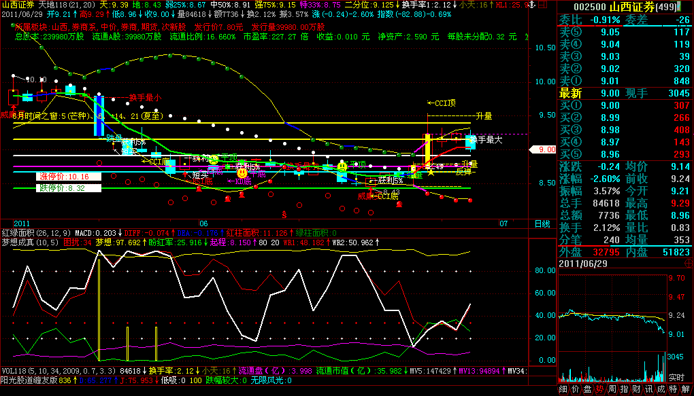Click the yellow star marker on the chart
694x396 pixels.
tap(431, 172)
